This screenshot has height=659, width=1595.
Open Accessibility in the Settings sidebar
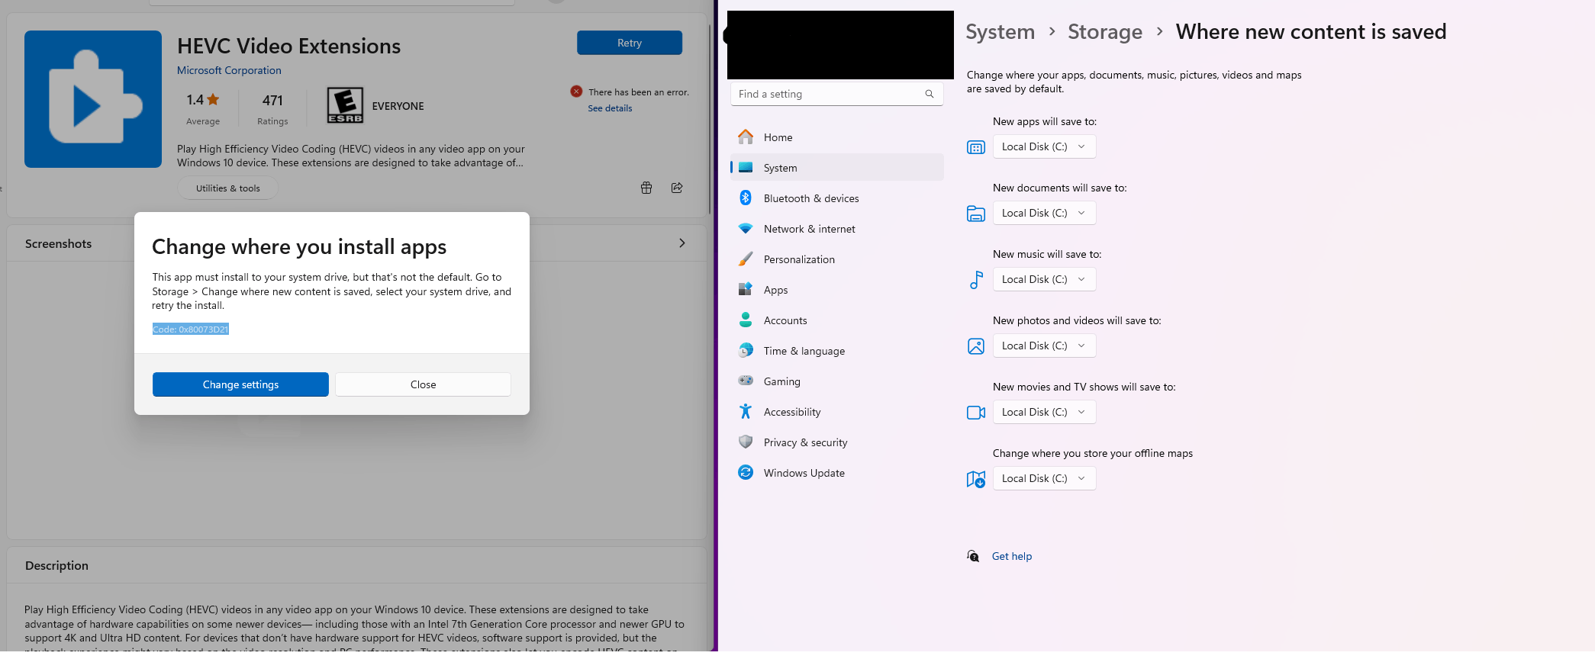pos(837,412)
